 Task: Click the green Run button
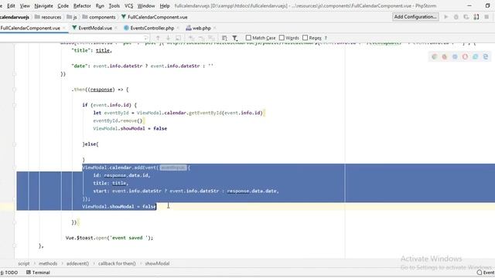[446, 17]
